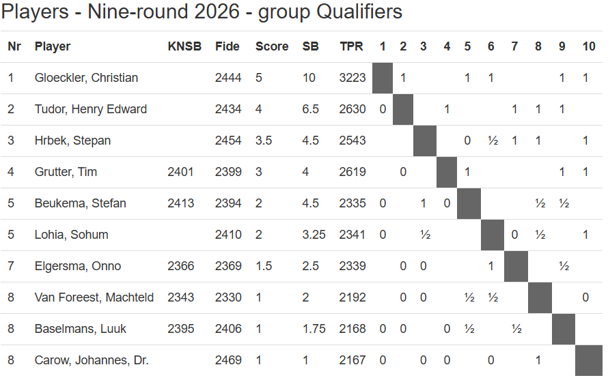Click the KNSB column header

point(184,46)
